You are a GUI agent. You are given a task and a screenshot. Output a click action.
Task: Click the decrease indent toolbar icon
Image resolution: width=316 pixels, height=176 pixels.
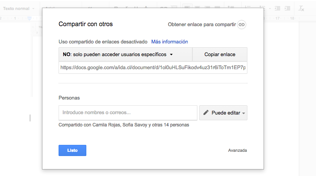tap(278, 8)
